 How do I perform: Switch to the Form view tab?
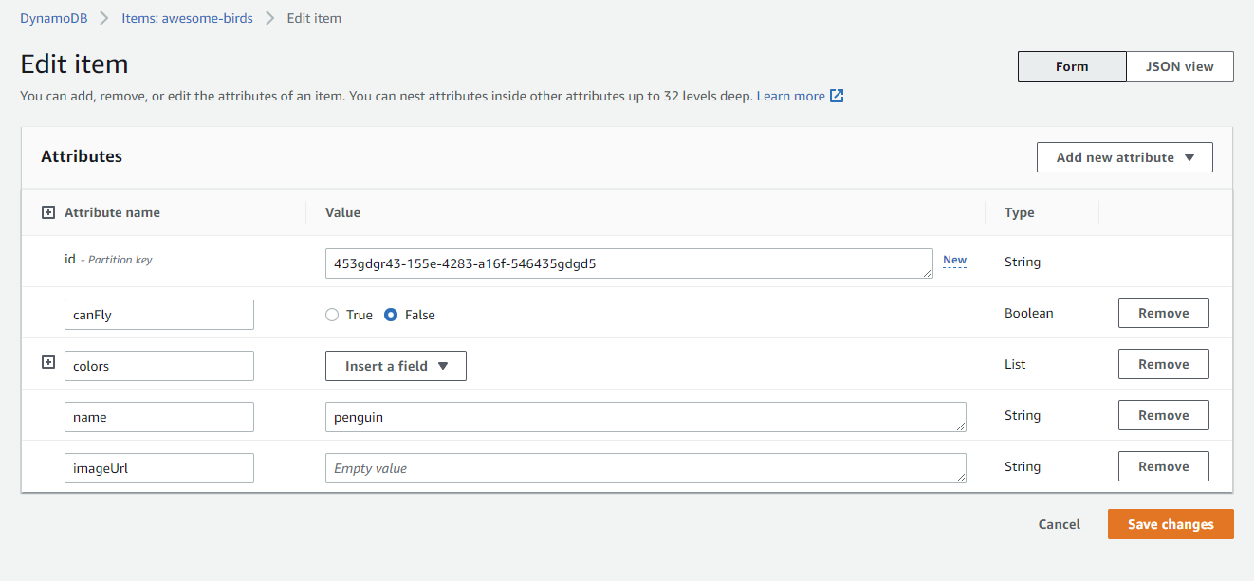1072,66
